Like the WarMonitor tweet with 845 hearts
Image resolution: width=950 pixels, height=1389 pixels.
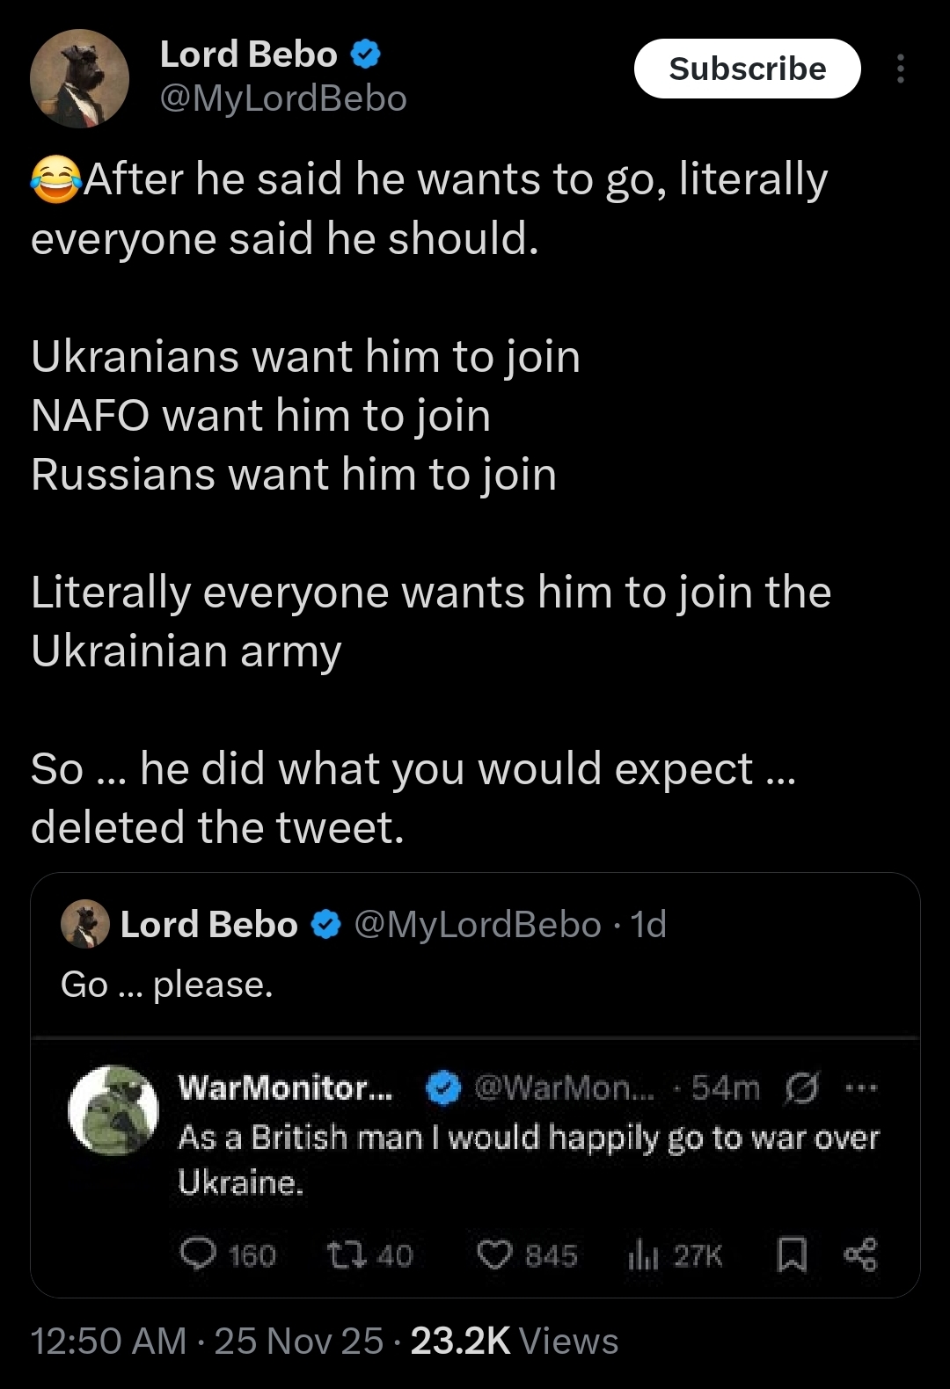pyautogui.click(x=493, y=1254)
